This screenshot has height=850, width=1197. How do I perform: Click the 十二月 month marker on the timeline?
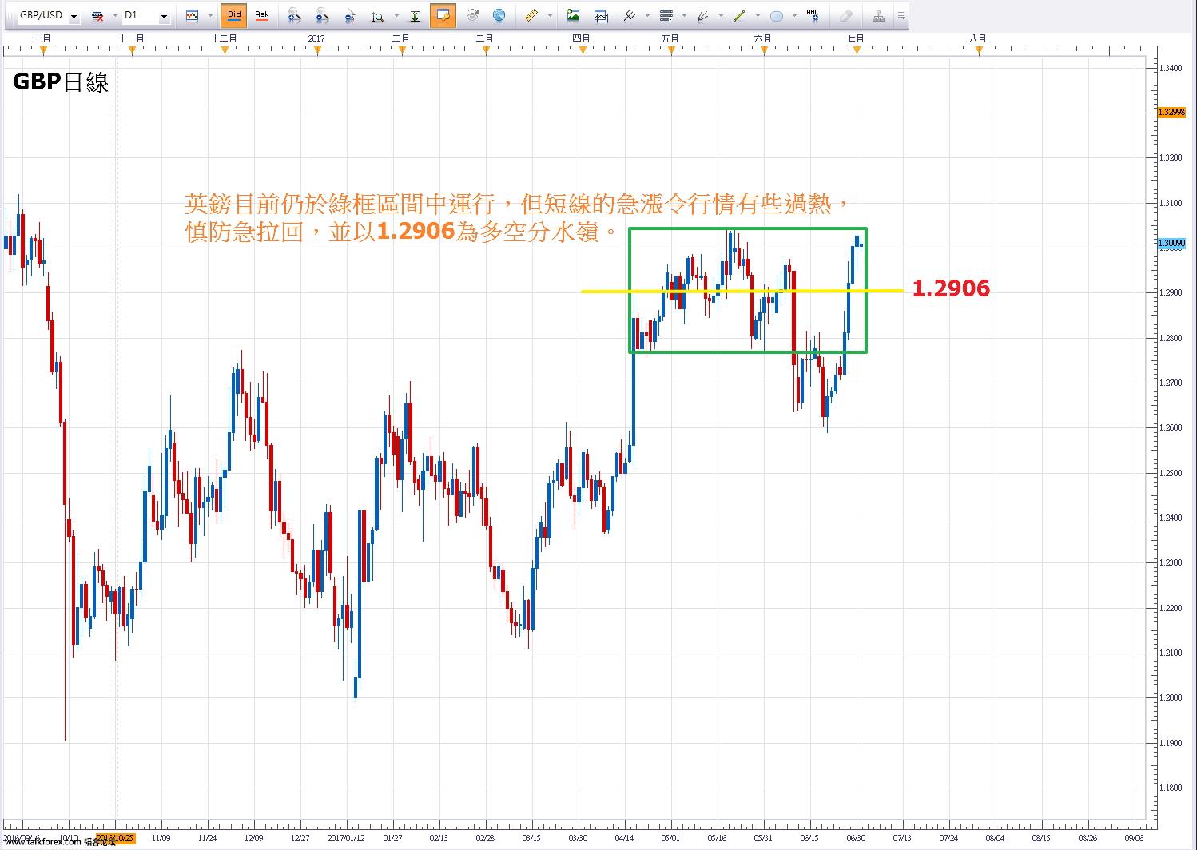click(225, 38)
